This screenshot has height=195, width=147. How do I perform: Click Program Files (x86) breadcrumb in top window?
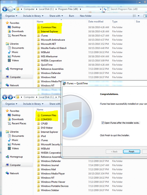(68, 9)
